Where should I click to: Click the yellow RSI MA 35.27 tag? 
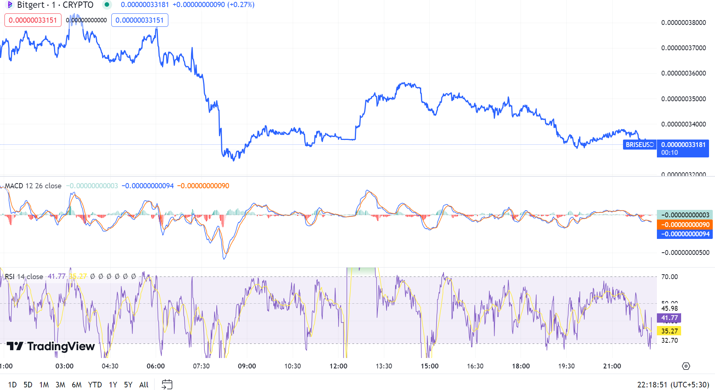click(669, 331)
